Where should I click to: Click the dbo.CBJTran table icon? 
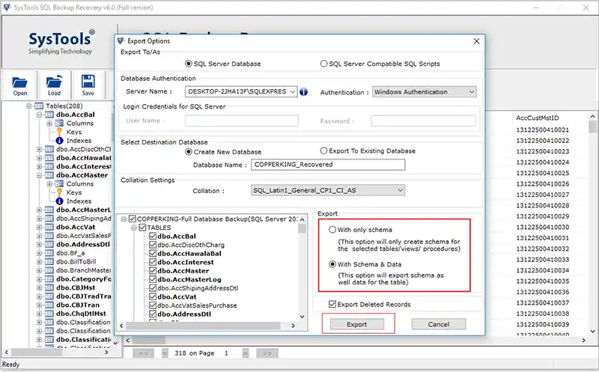tap(49, 305)
